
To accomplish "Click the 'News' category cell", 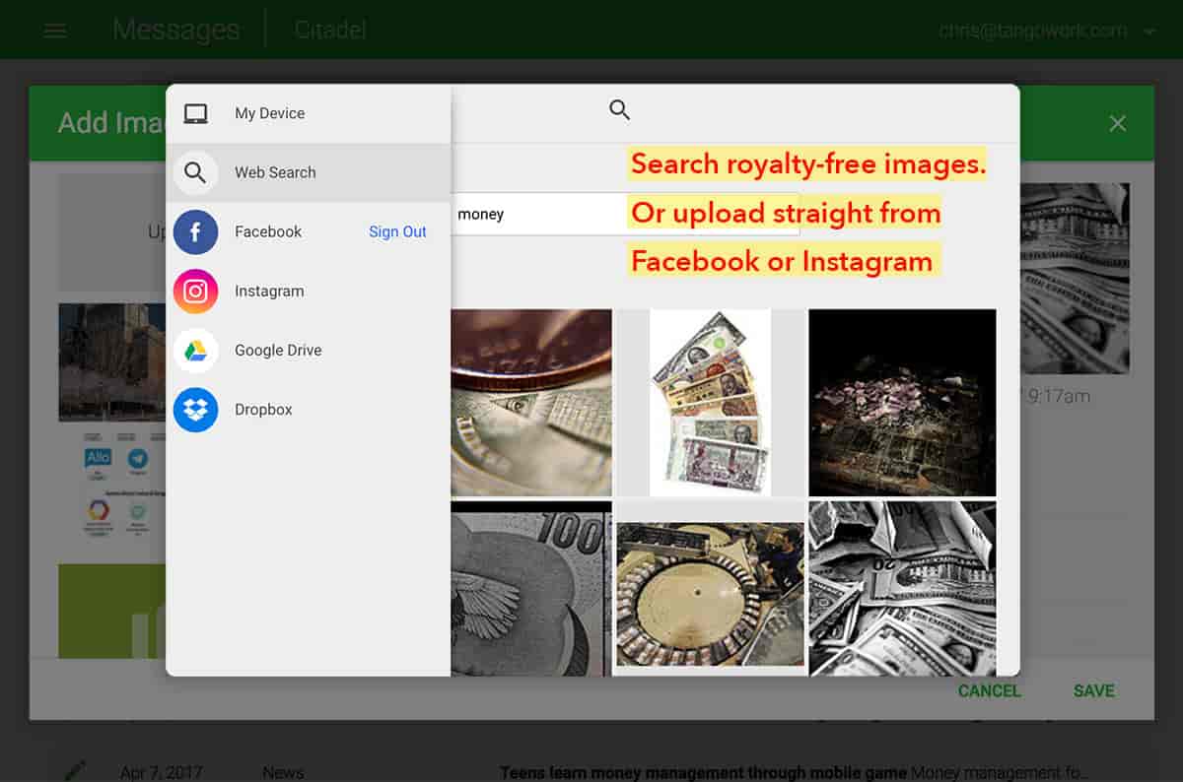I will point(283,773).
